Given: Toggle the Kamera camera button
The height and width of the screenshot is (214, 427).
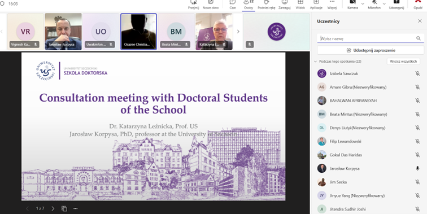Looking at the screenshot, I should [x=352, y=5].
